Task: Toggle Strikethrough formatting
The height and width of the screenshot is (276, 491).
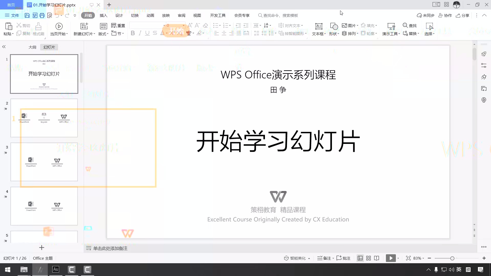Action: pyautogui.click(x=155, y=33)
